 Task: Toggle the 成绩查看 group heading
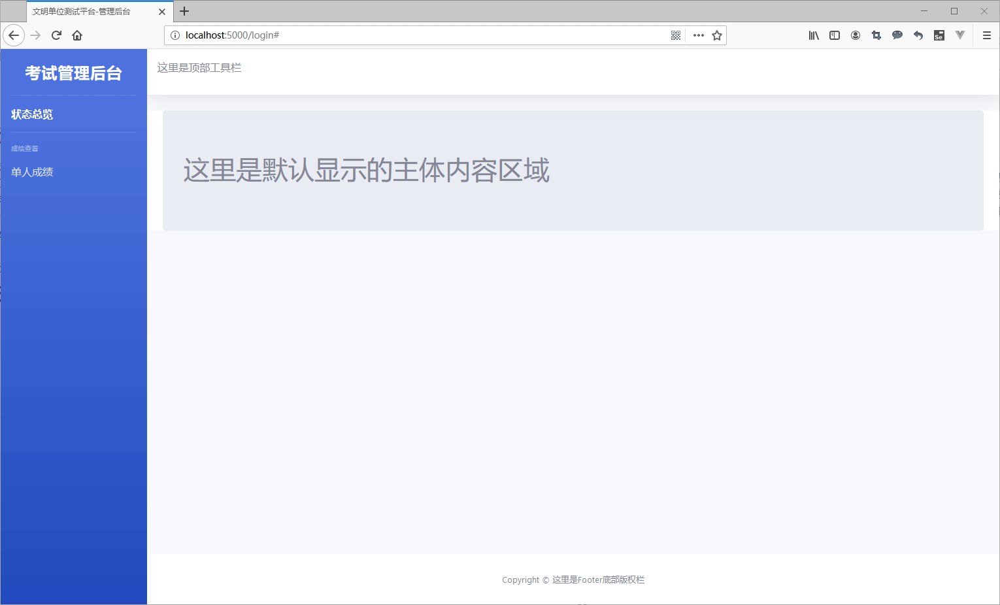tap(25, 148)
